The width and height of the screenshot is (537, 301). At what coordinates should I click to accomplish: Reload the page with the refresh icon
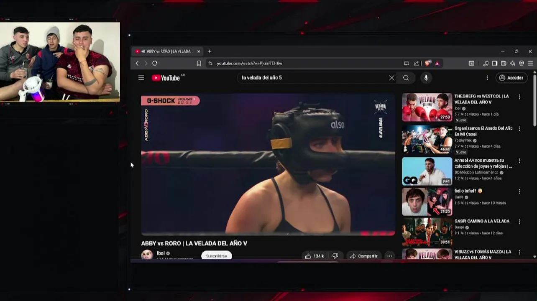[x=155, y=63]
